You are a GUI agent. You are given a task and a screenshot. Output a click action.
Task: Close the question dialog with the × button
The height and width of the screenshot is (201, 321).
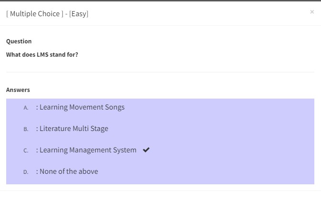click(x=312, y=12)
